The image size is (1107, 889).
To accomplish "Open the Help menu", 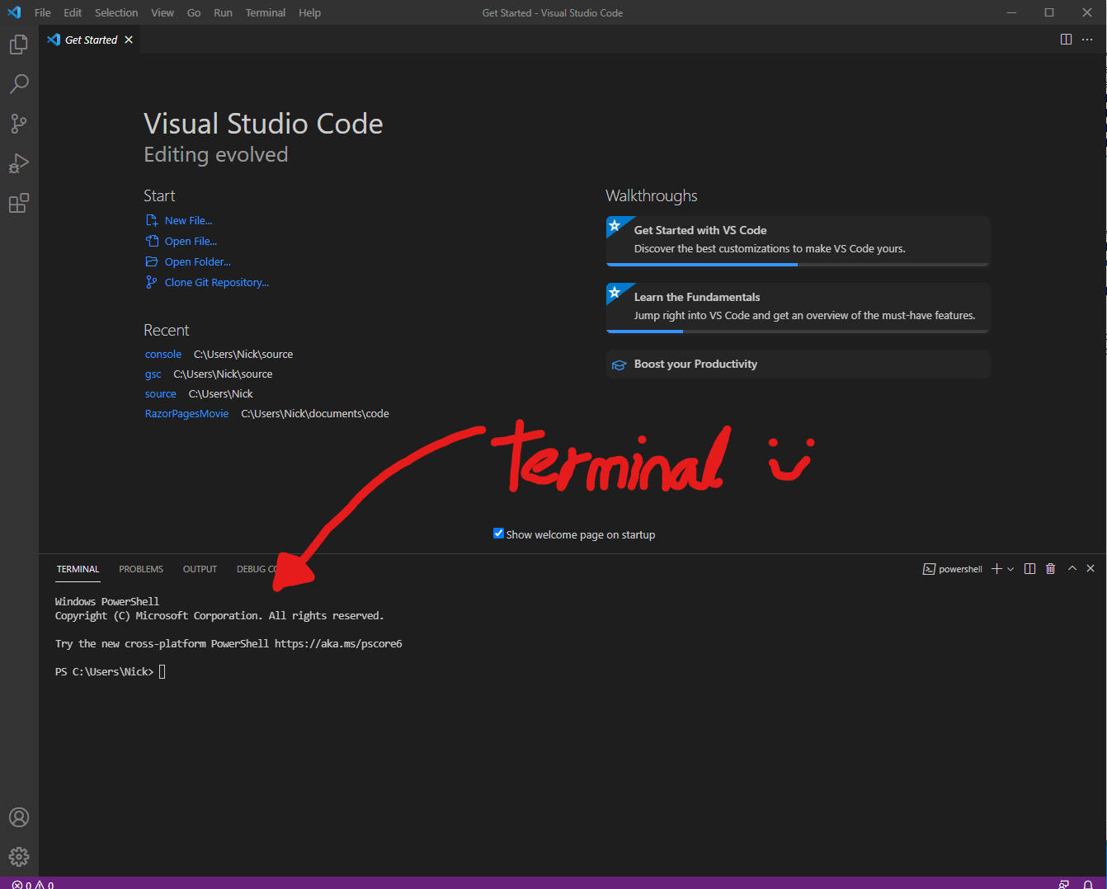I will coord(310,12).
